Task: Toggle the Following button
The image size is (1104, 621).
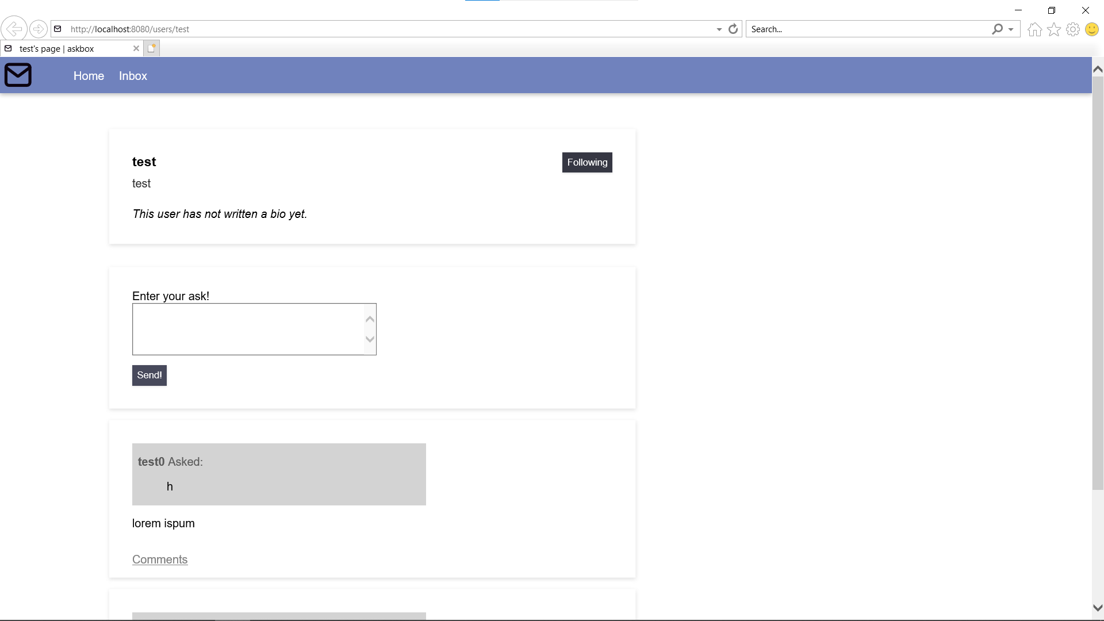Action: [586, 162]
